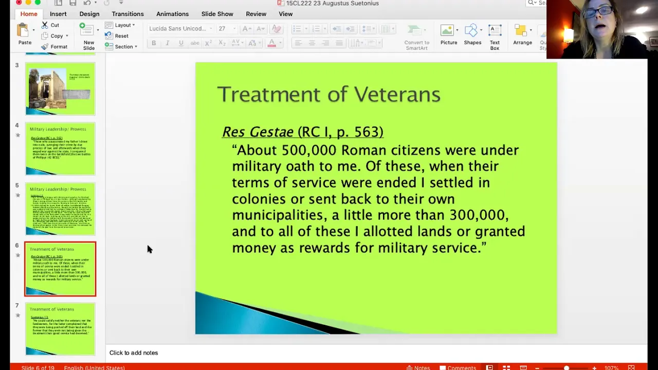This screenshot has width=658, height=370.
Task: Switch to Slide Sorter view
Action: pos(506,367)
